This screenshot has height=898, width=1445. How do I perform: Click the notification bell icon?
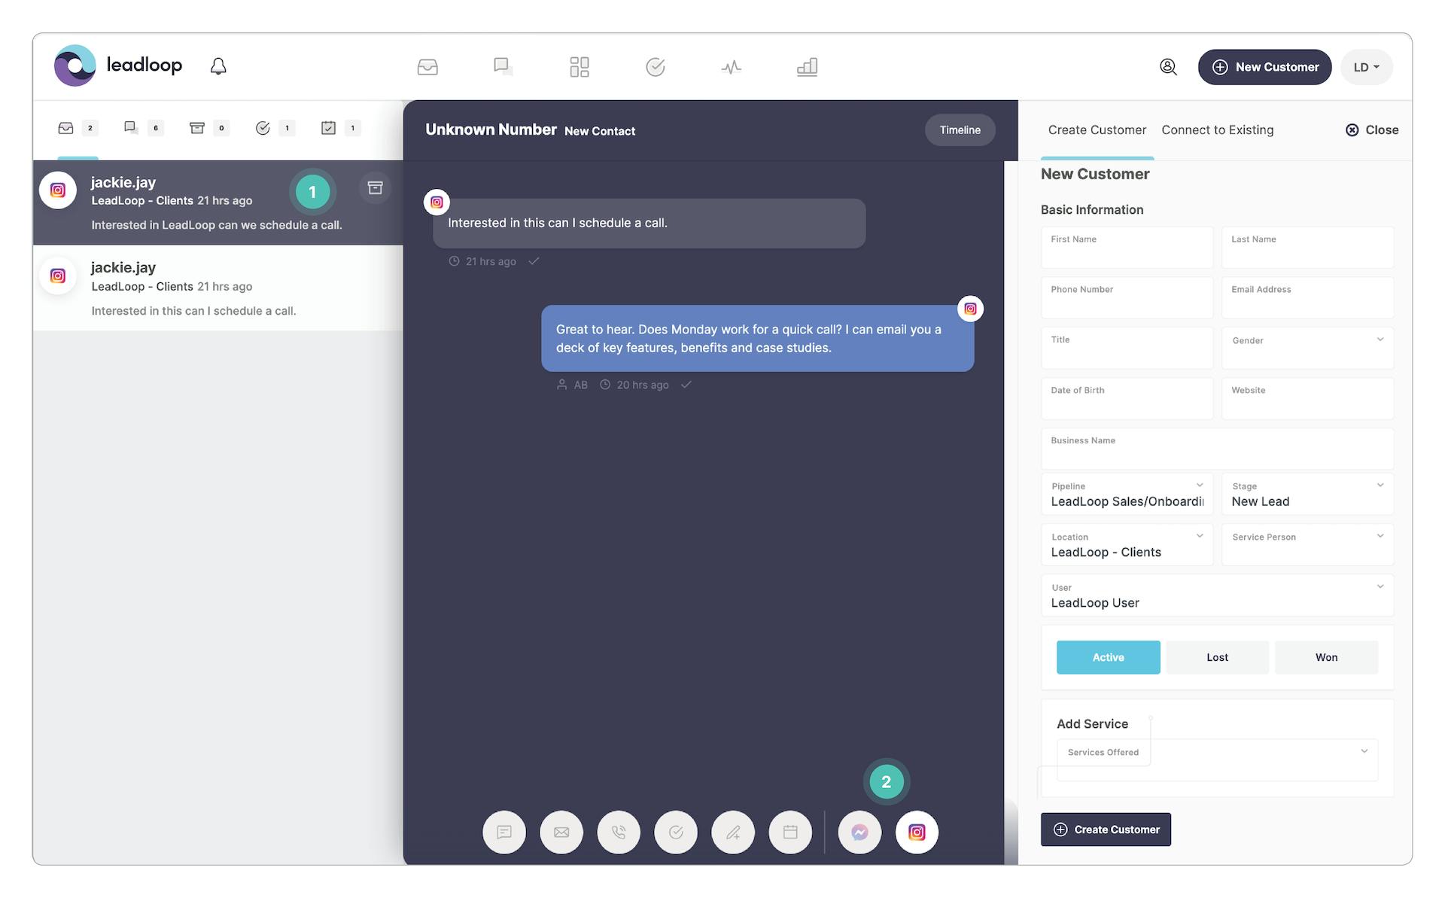tap(218, 66)
